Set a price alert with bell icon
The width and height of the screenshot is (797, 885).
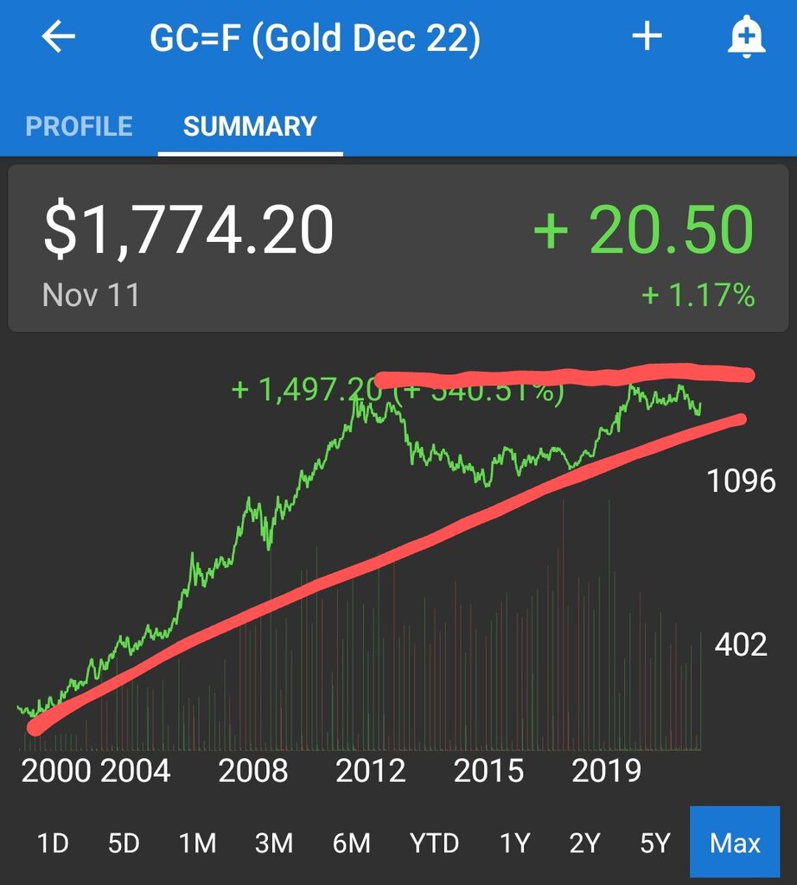(746, 38)
